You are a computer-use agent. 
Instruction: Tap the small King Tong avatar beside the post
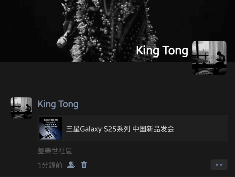(21, 108)
